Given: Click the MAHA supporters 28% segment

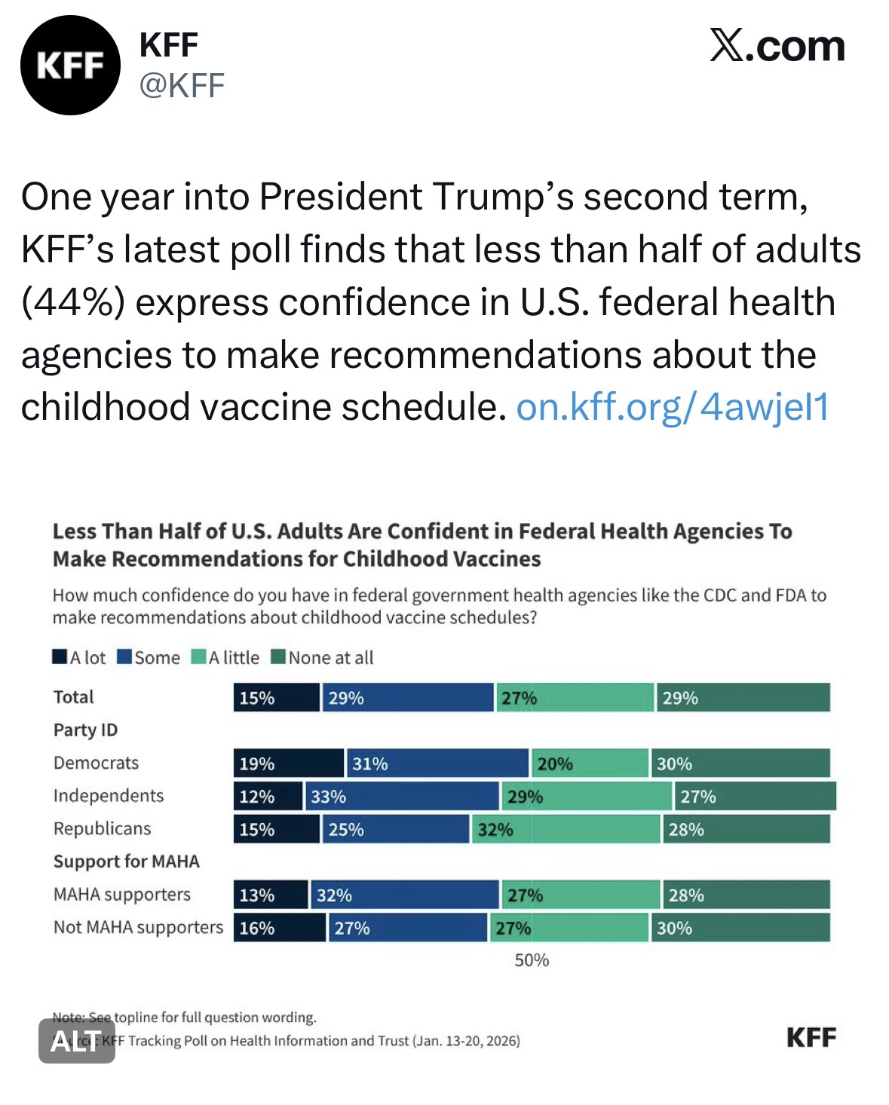Looking at the screenshot, I should pos(746,895).
